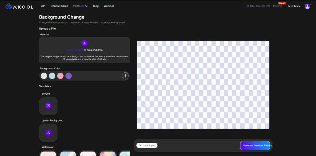Open the Blog page from navigation
316x156 pixels.
tap(96, 6)
